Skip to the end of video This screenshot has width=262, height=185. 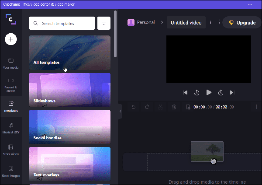coord(232,92)
